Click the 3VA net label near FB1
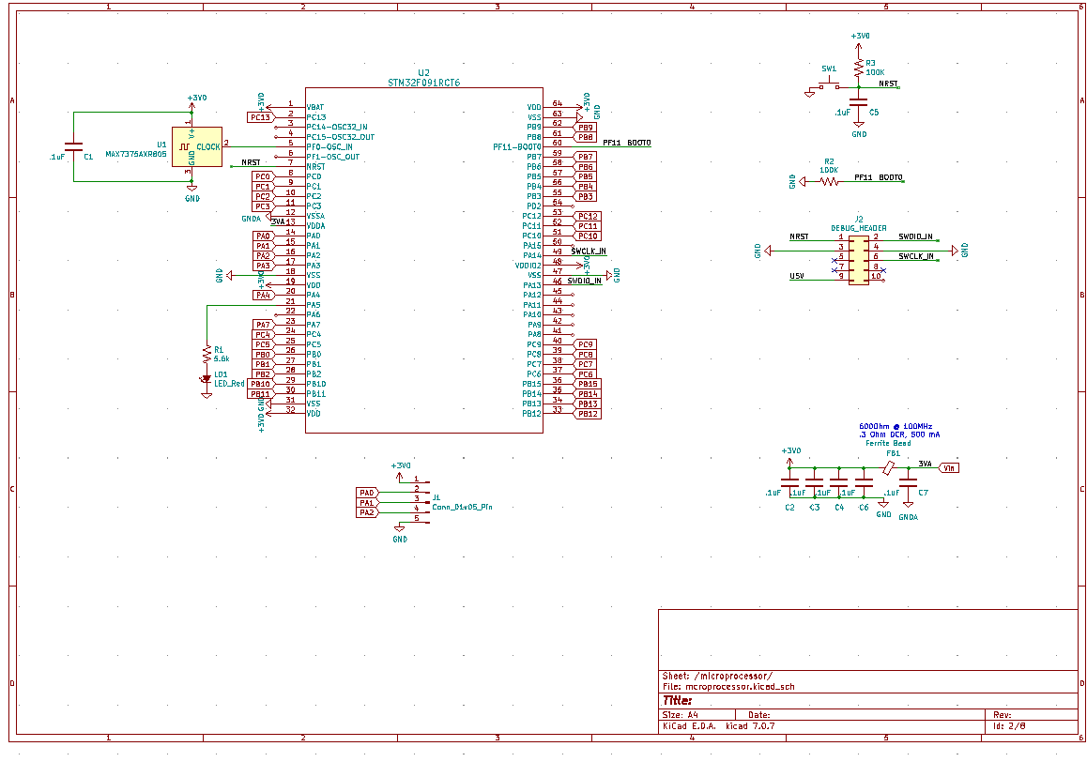The image size is (1087, 777). pos(925,464)
